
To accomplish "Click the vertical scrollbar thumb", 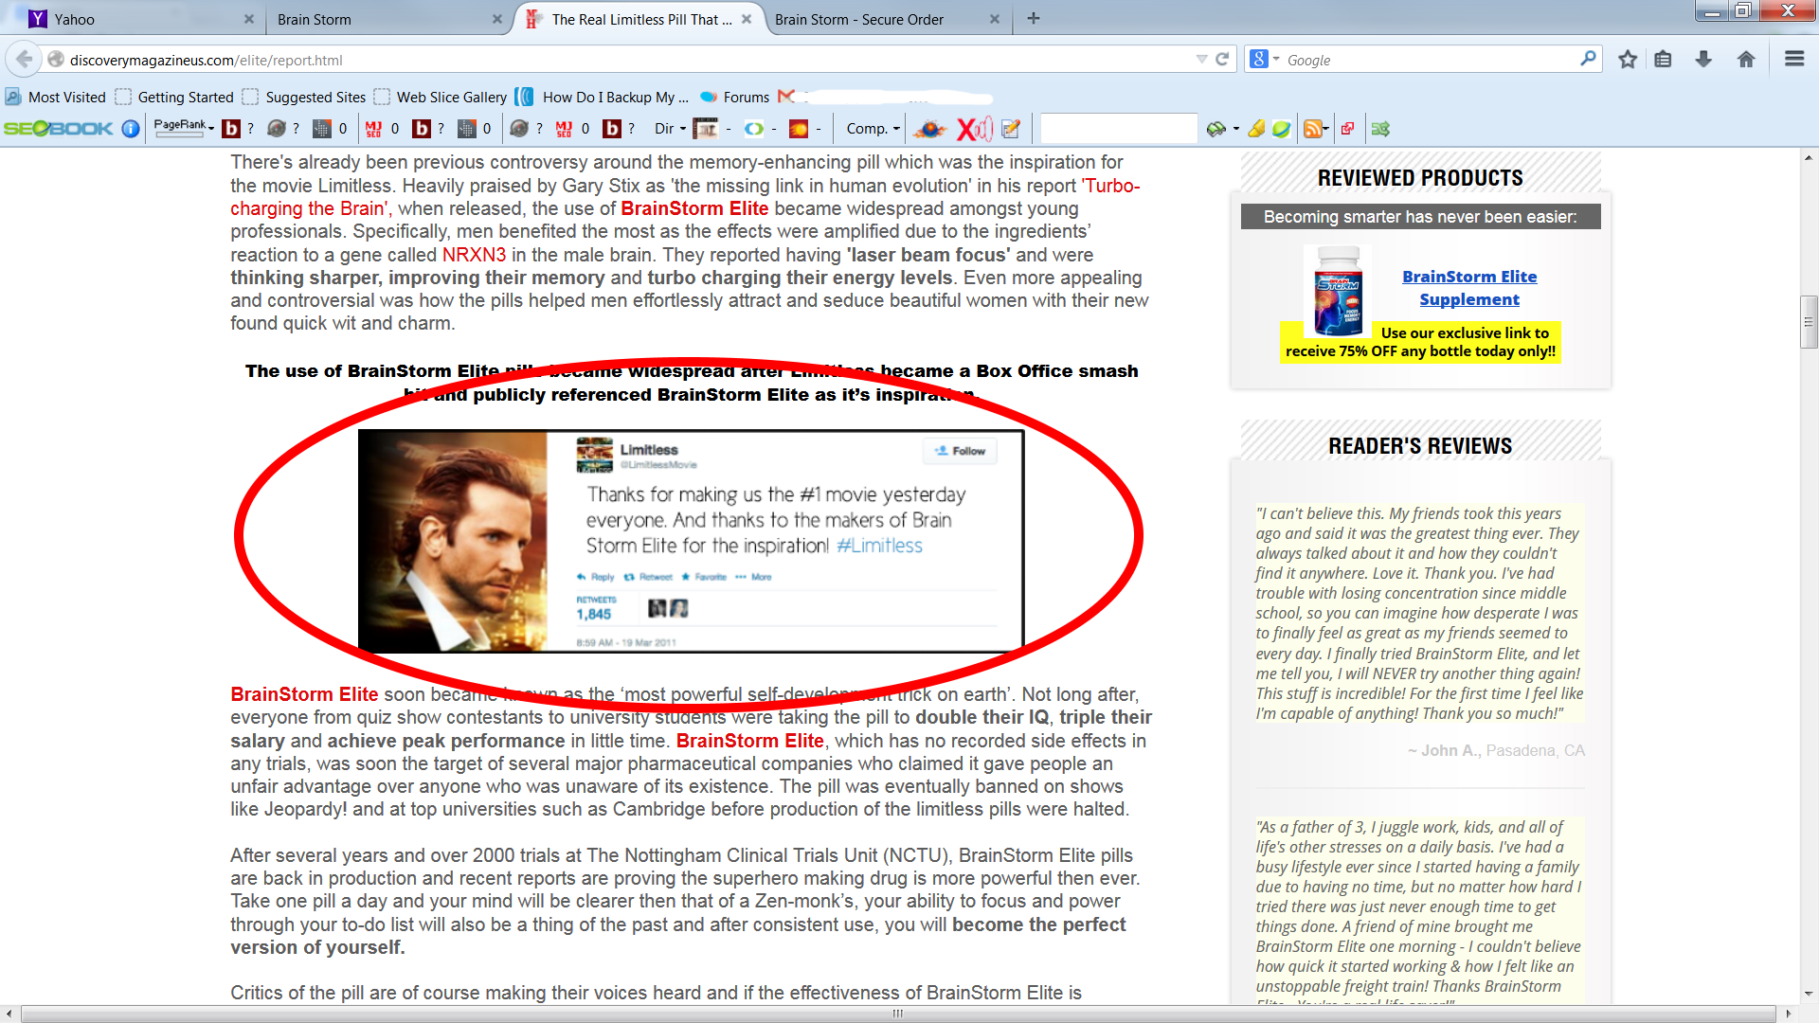I will coord(1809,323).
